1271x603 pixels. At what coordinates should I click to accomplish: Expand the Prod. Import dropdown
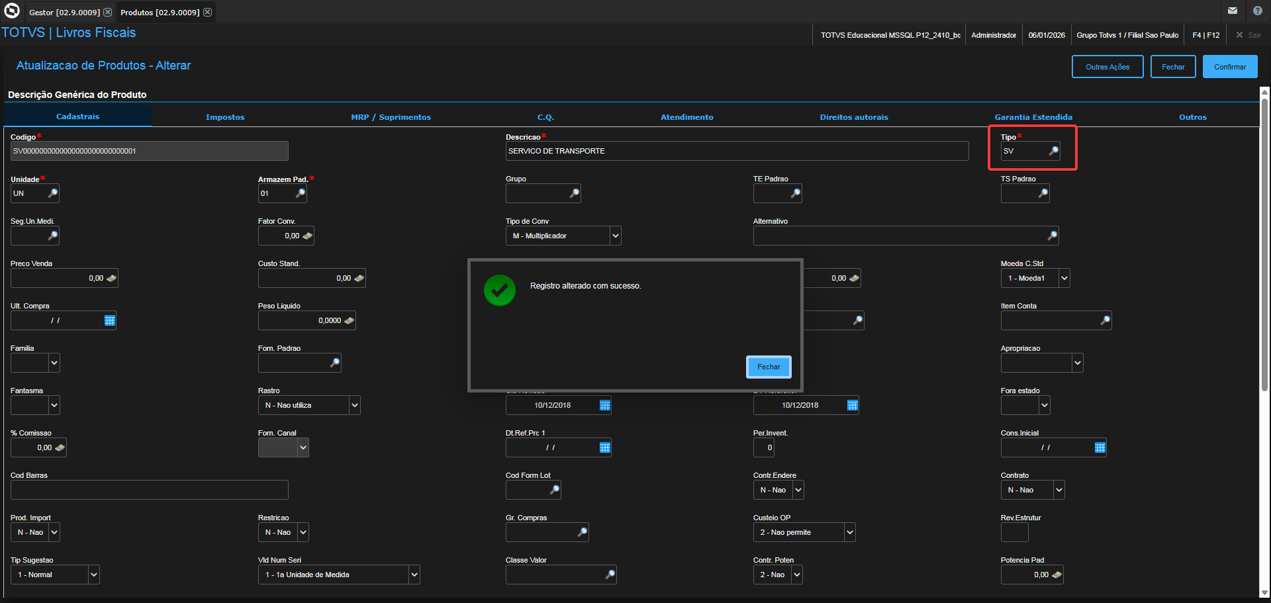tap(54, 532)
